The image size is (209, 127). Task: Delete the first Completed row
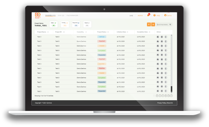162,50
